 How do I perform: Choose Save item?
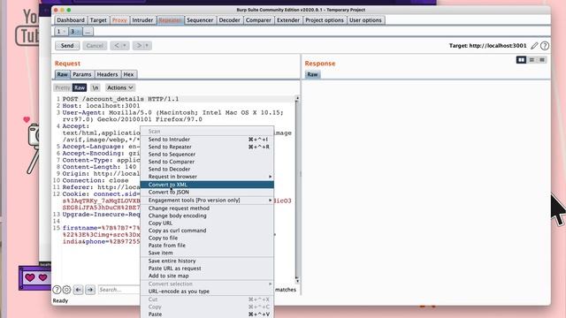pos(207,253)
